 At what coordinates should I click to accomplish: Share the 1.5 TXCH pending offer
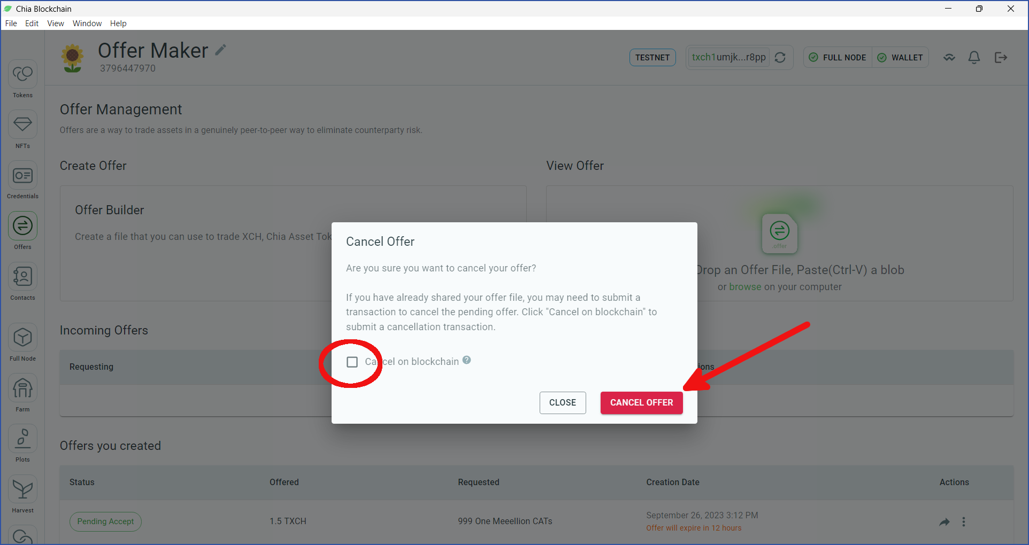click(944, 522)
